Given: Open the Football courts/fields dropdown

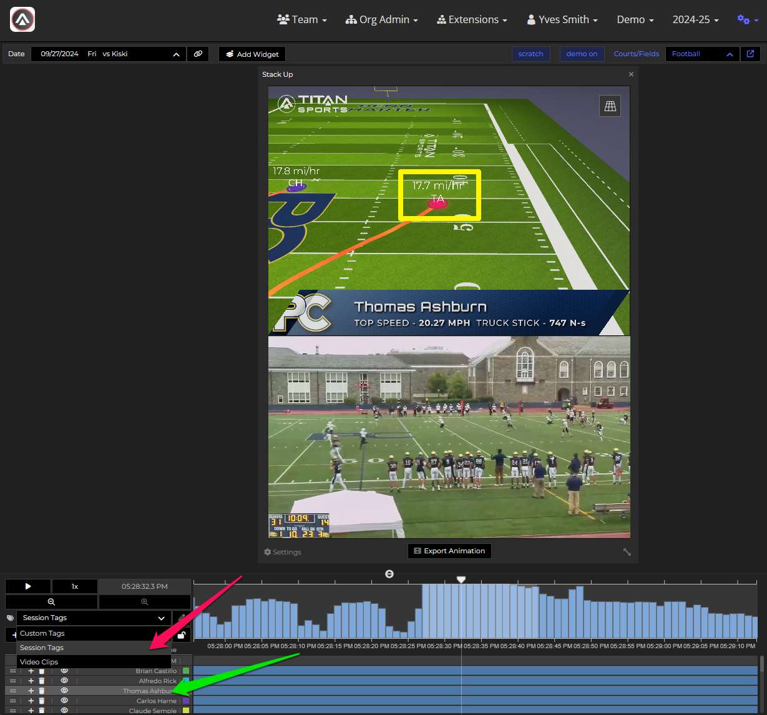Looking at the screenshot, I should click(x=703, y=54).
